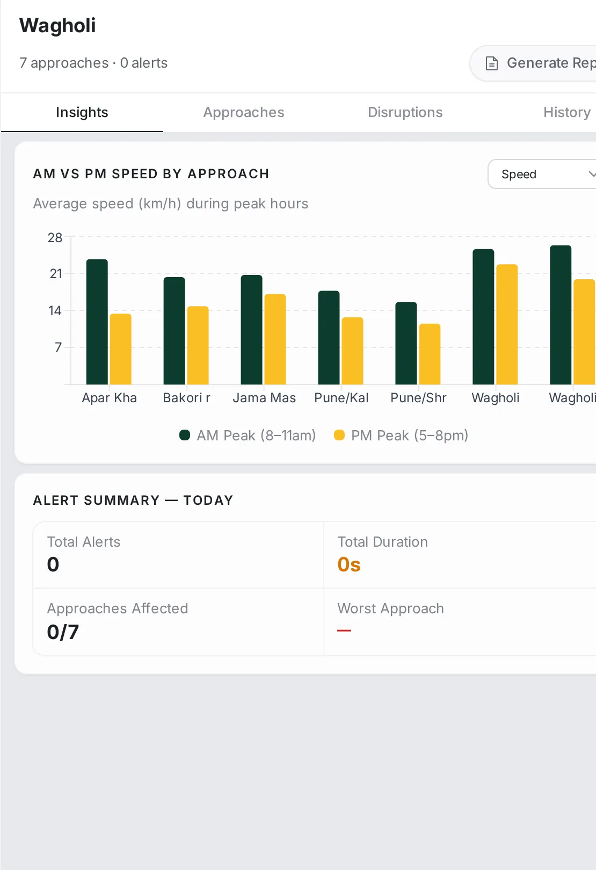
Task: Click the Wagholi page title
Action: pos(57,26)
